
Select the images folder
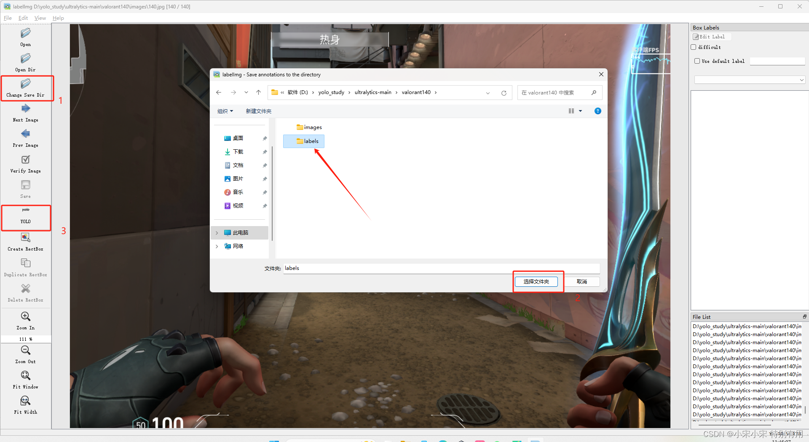[309, 127]
